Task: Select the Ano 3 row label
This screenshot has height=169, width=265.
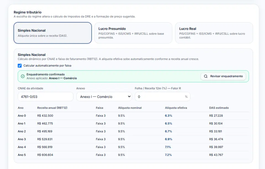Action: coord(22,139)
